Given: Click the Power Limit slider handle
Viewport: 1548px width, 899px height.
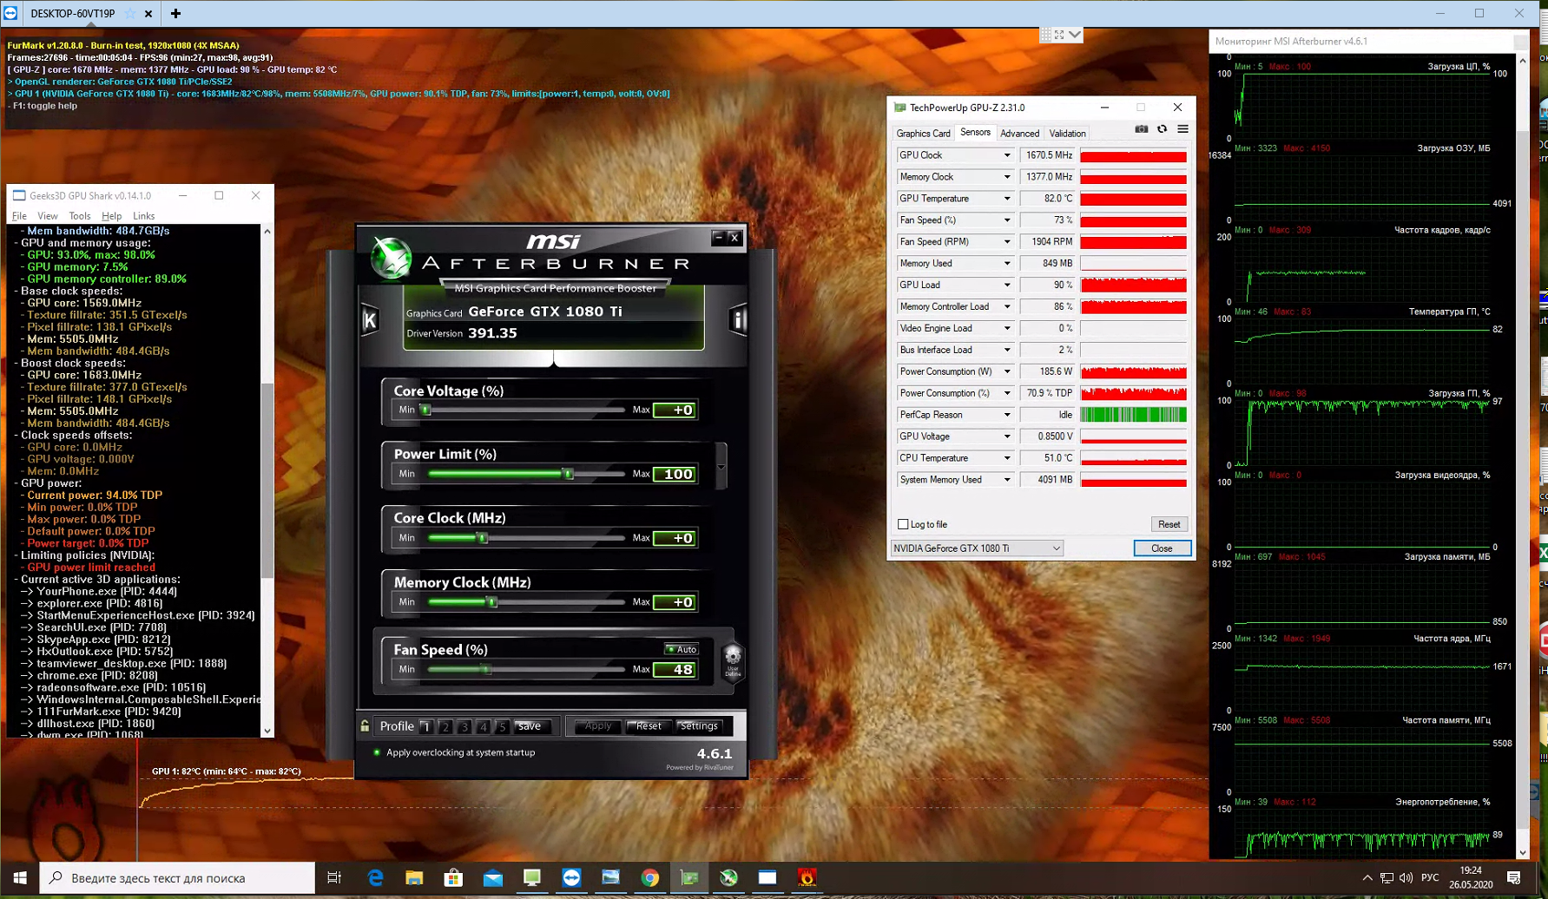Looking at the screenshot, I should tap(569, 474).
